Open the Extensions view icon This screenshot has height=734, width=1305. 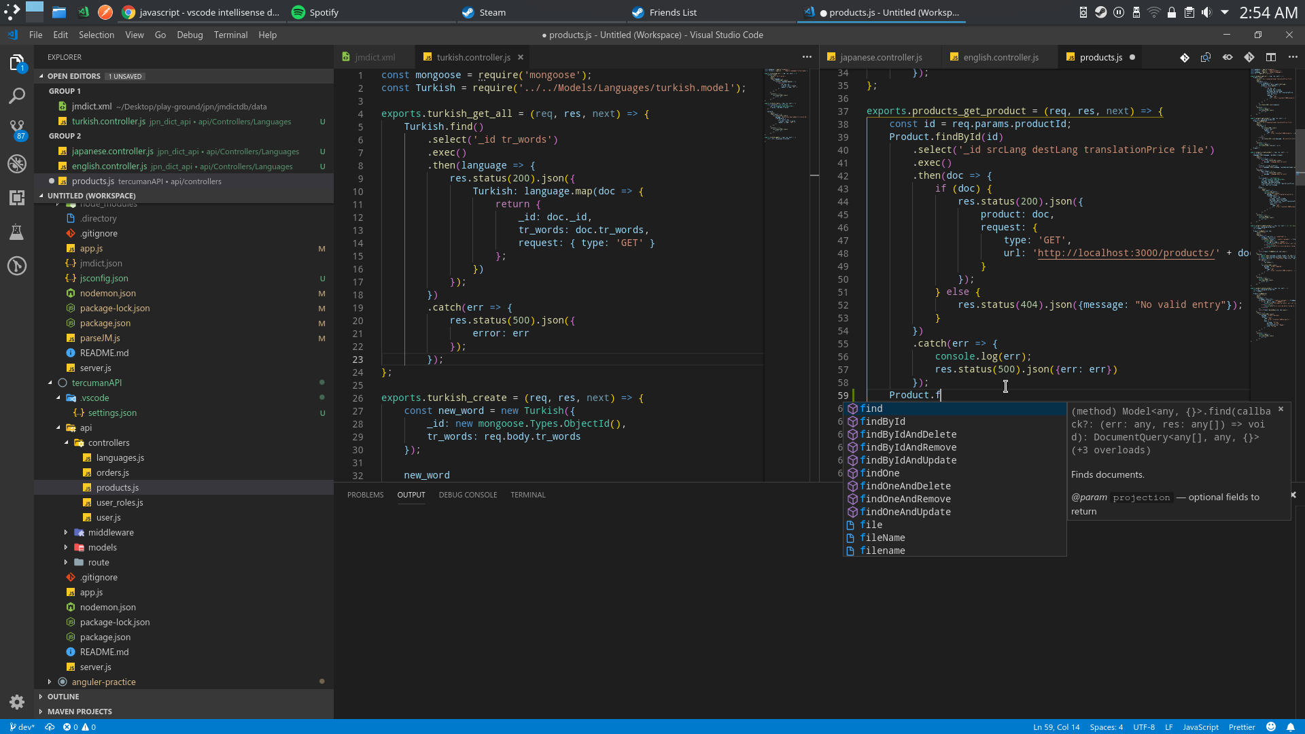click(x=17, y=198)
